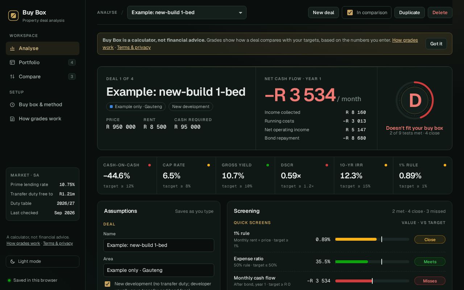Open Terms & privacy link in sidebar footer
464x290 pixels.
pos(58,244)
